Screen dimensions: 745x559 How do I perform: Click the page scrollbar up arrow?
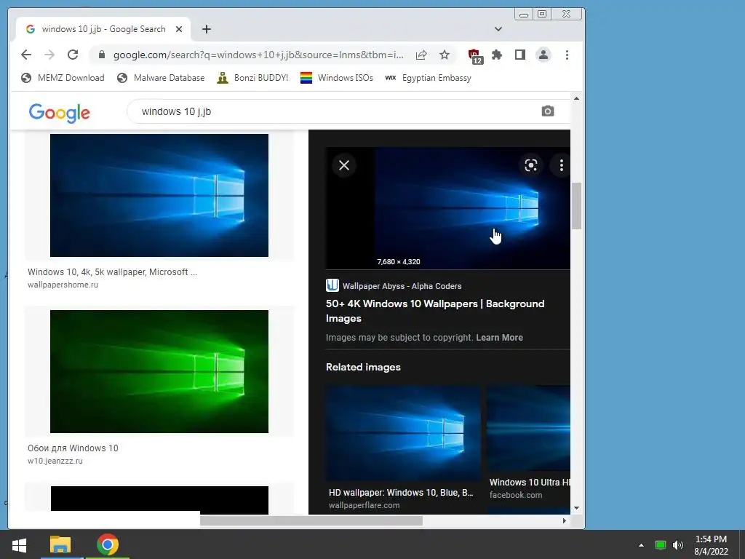[x=576, y=98]
